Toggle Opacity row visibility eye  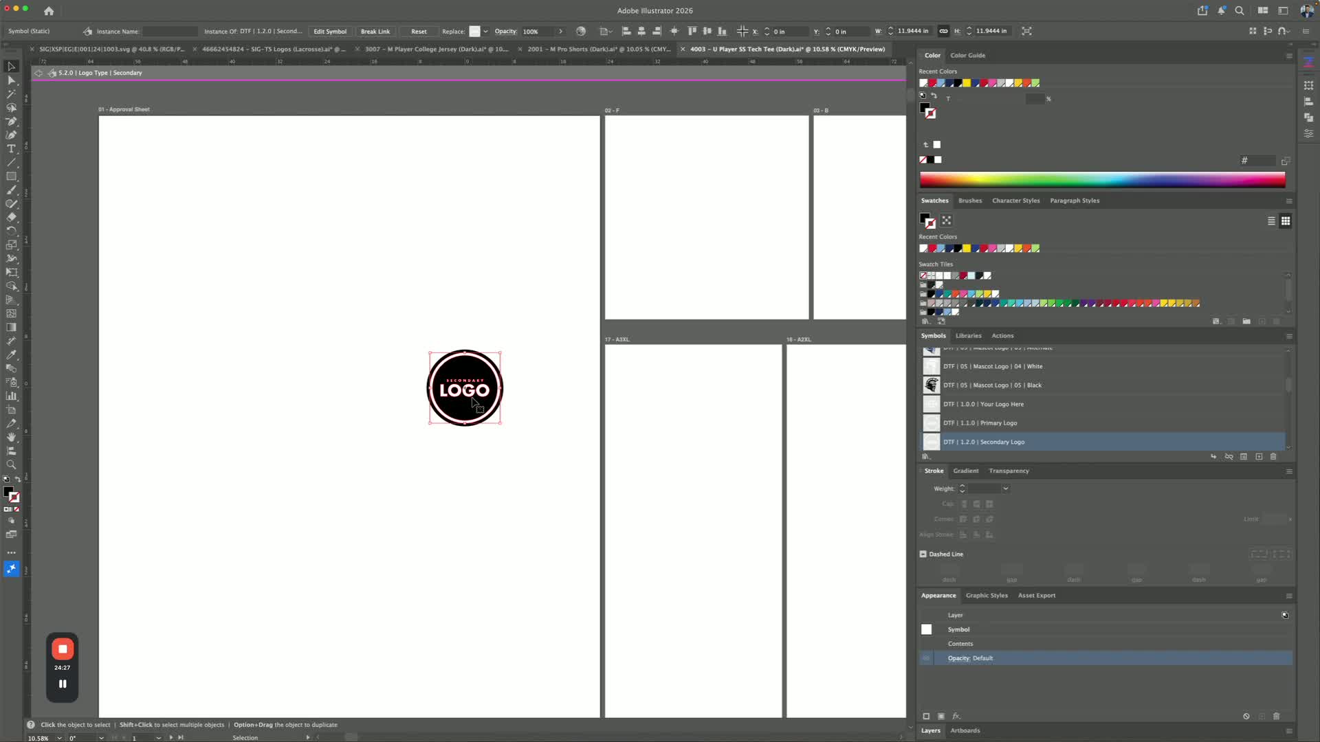[927, 659]
